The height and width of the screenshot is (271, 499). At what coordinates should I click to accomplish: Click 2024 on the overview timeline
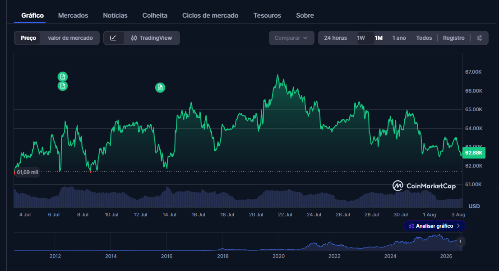point(390,256)
